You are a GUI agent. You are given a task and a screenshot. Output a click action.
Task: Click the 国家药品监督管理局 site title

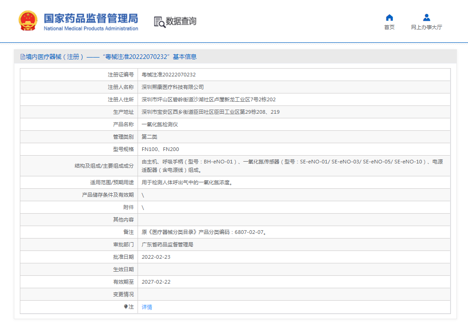91,18
